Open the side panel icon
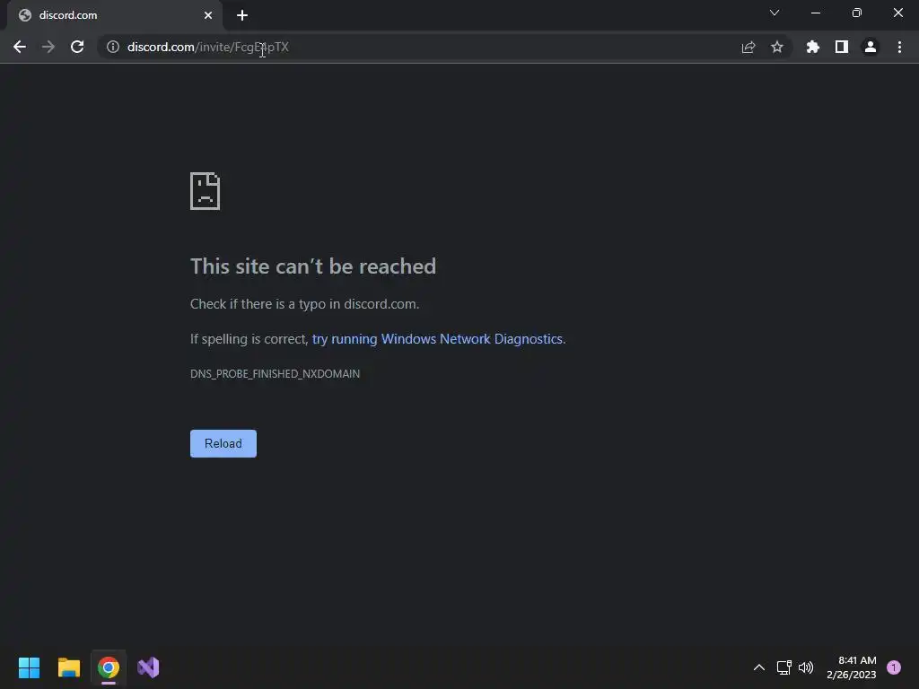The width and height of the screenshot is (919, 689). tap(842, 47)
